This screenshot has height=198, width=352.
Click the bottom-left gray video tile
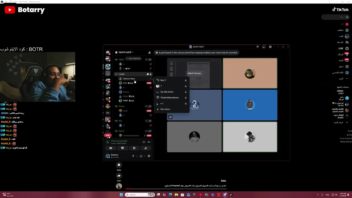(x=194, y=137)
